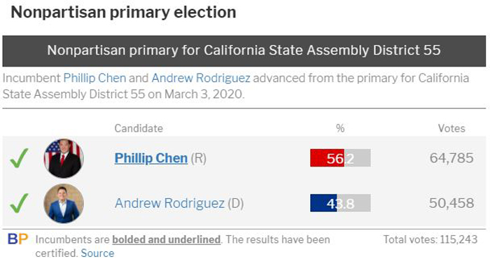Click the % column header
The width and height of the screenshot is (490, 273).
(340, 128)
